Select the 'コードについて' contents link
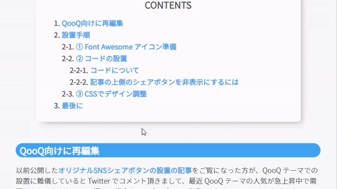This screenshot has height=189, width=337. click(115, 70)
